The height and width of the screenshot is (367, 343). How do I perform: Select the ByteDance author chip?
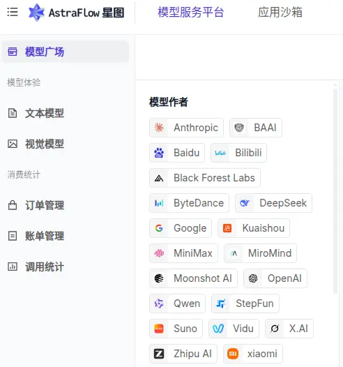pos(189,203)
